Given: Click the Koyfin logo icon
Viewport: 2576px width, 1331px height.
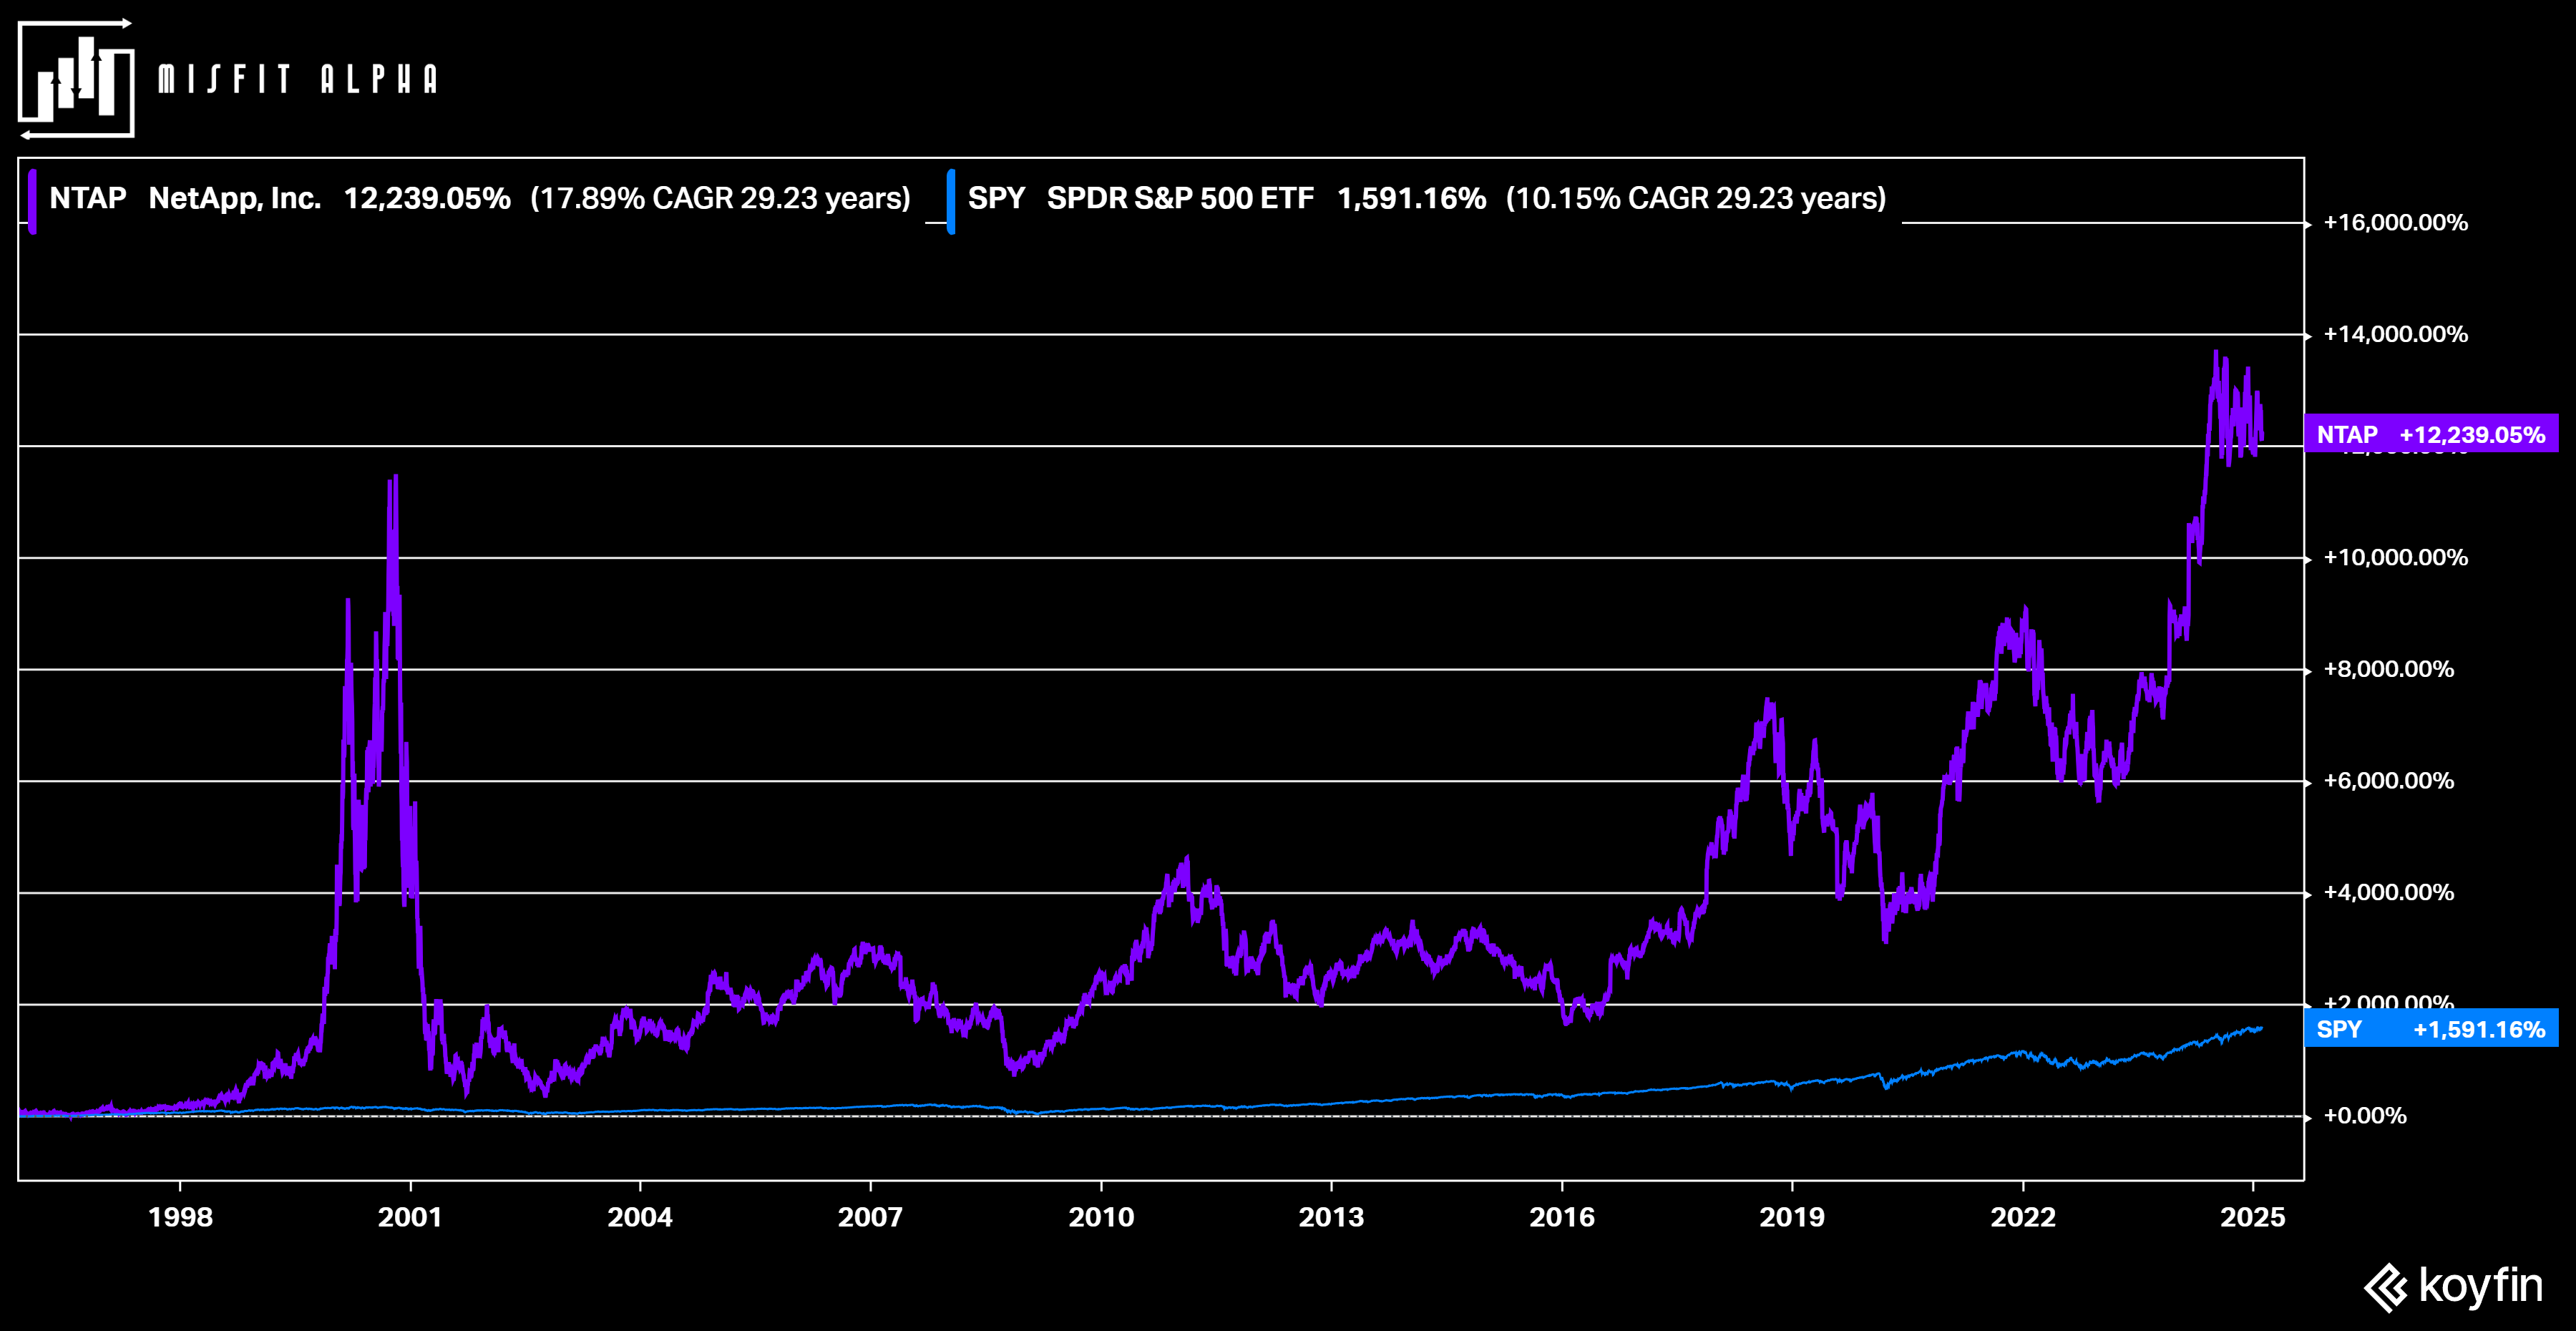Looking at the screenshot, I should 2385,1287.
